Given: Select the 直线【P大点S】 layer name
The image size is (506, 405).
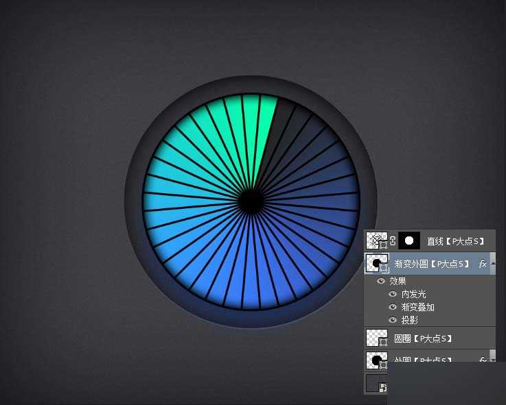Looking at the screenshot, I should coord(456,241).
